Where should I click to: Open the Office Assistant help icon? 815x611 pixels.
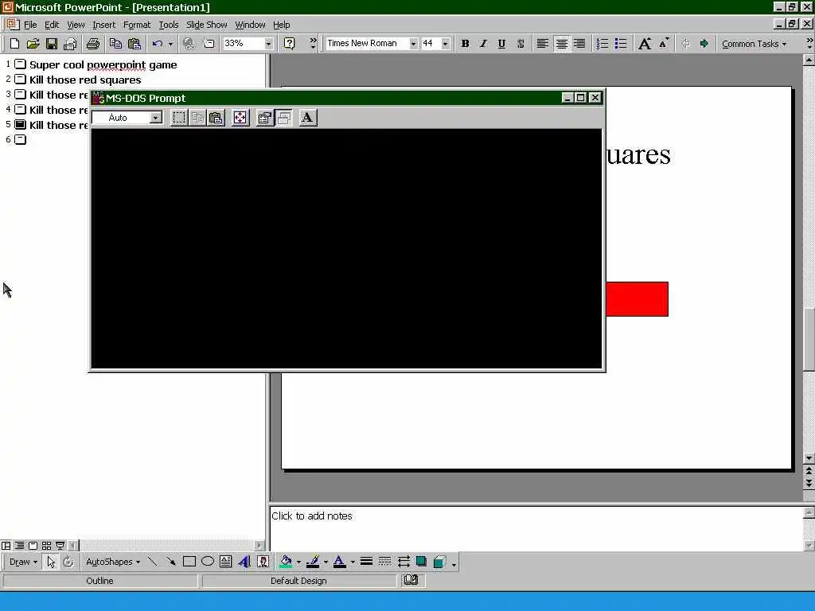(290, 44)
